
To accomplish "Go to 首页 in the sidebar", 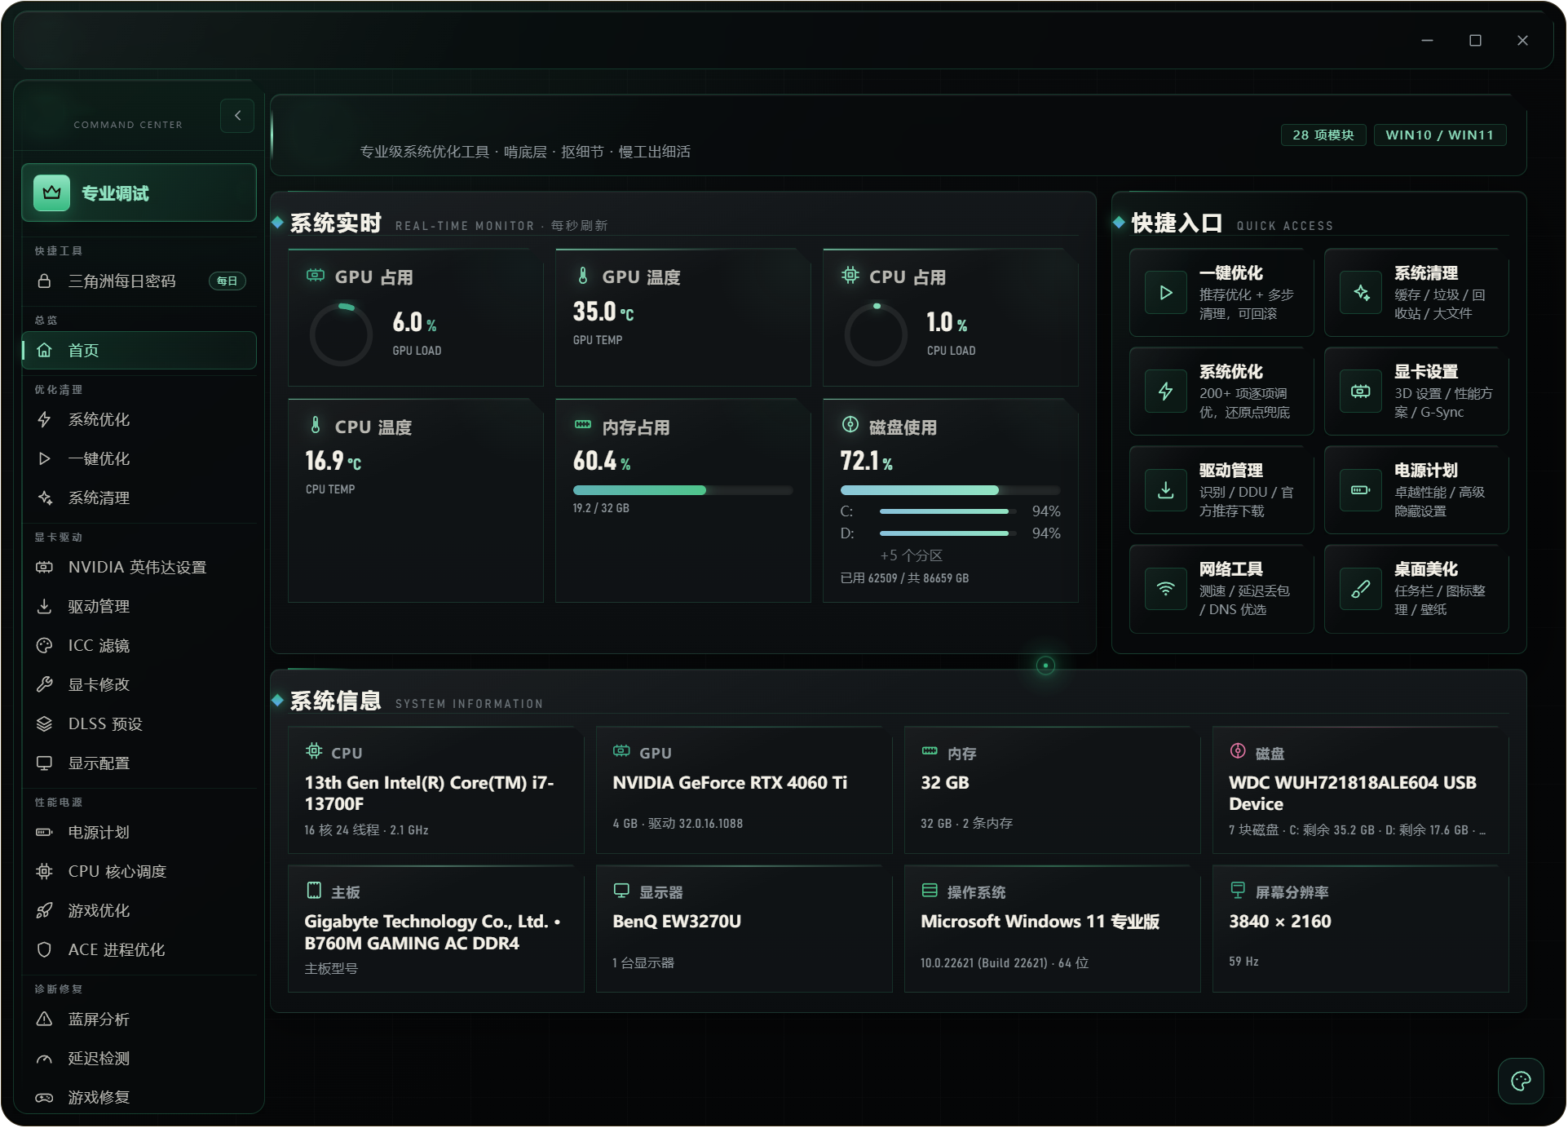I will pyautogui.click(x=139, y=351).
